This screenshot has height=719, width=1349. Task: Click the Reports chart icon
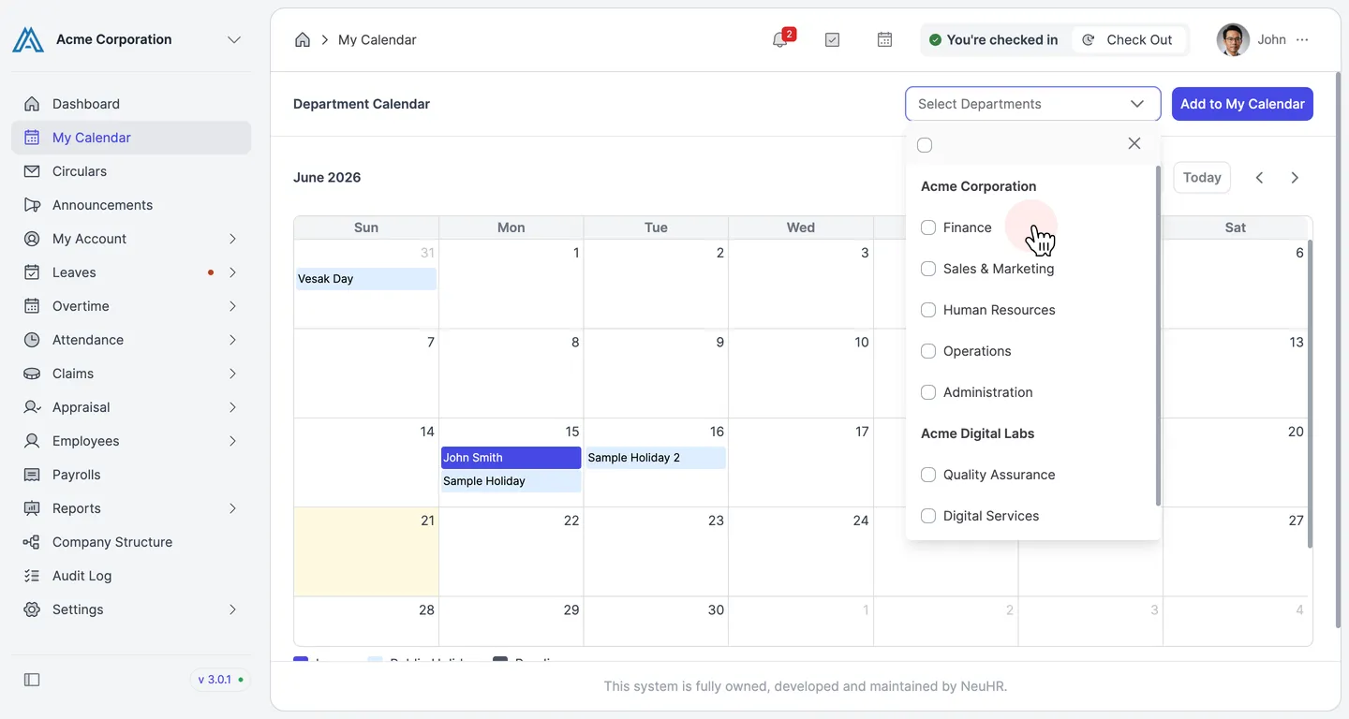(x=32, y=508)
